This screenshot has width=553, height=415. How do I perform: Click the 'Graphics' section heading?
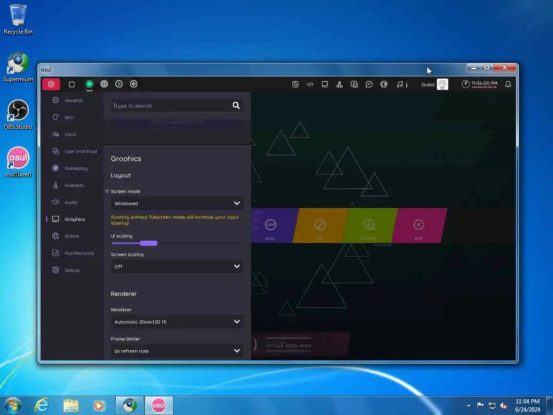point(126,159)
